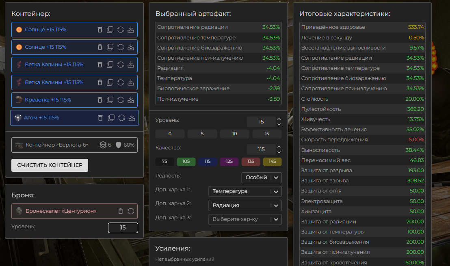Click replace icon for Бронескелет «Центурион»
This screenshot has height=266, width=450.
(131, 211)
